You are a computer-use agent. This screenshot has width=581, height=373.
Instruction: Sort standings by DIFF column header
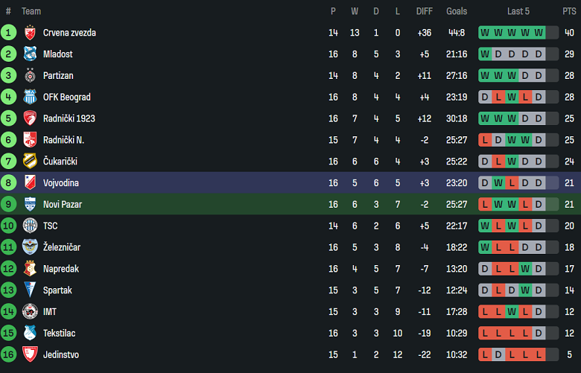pos(424,11)
